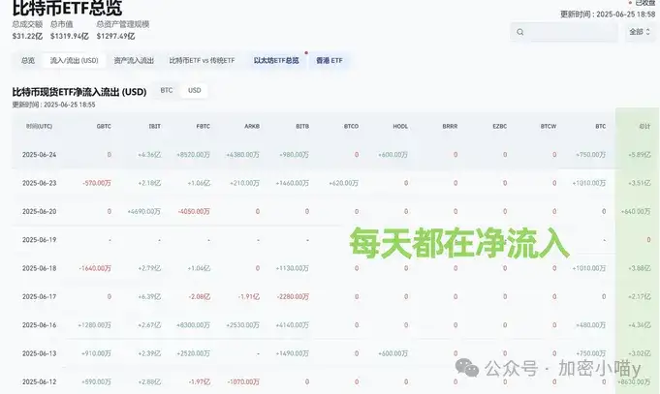Click the total +3.51亿 cell
This screenshot has height=394, width=660.
[x=639, y=183]
